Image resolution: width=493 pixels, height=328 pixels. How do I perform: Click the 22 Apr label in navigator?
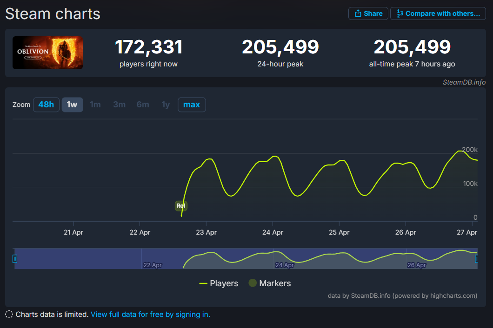[x=153, y=265]
